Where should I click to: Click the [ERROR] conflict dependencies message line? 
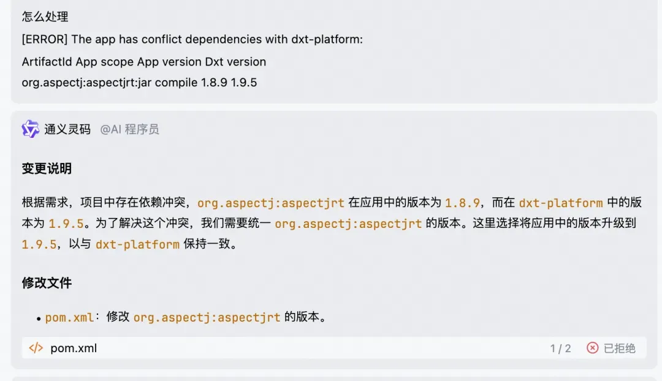[192, 39]
